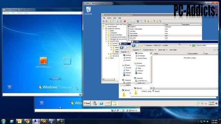This screenshot has height=124, width=221.
Task: Select the SOUTHTOWN\sayeam user tile
Action: [43, 62]
